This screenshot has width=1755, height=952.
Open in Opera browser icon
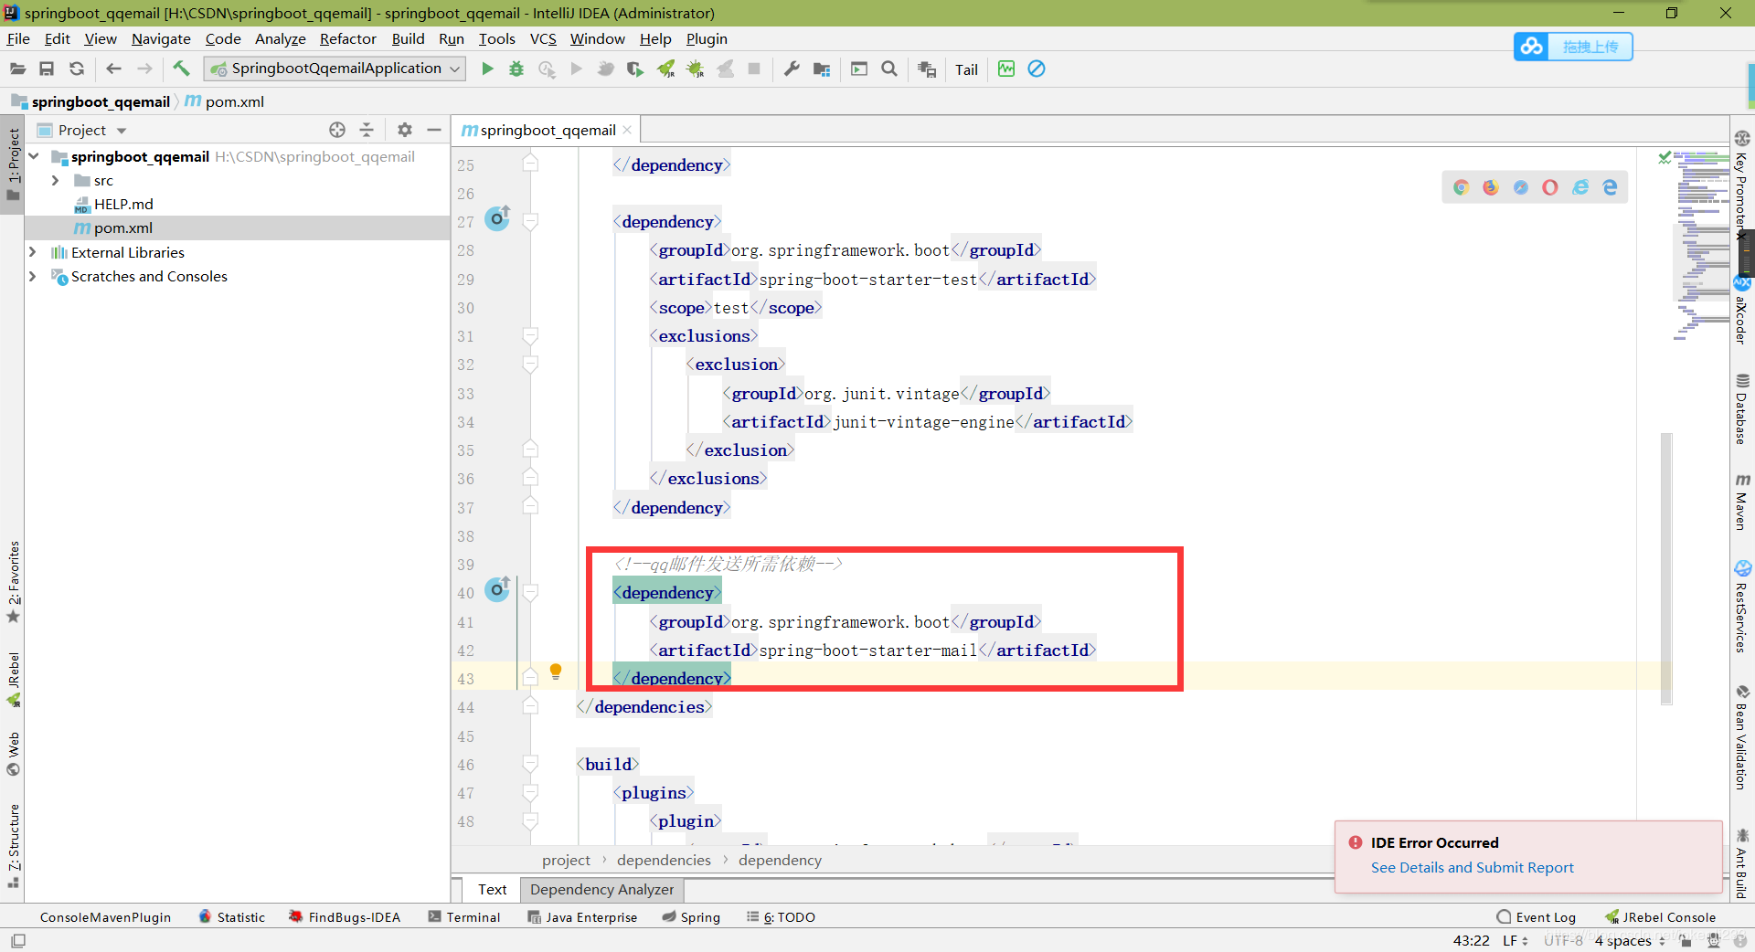click(1550, 187)
